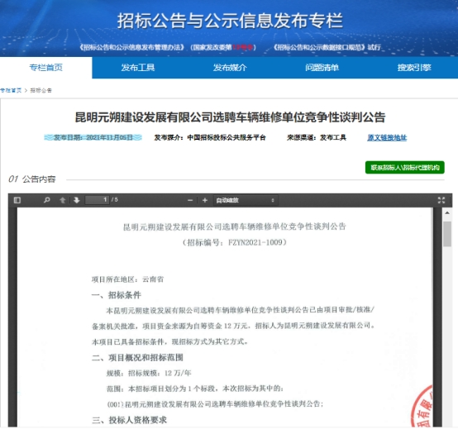458x429 pixels.
Task: Toggle the PDF viewer sidebar
Action: (17, 200)
